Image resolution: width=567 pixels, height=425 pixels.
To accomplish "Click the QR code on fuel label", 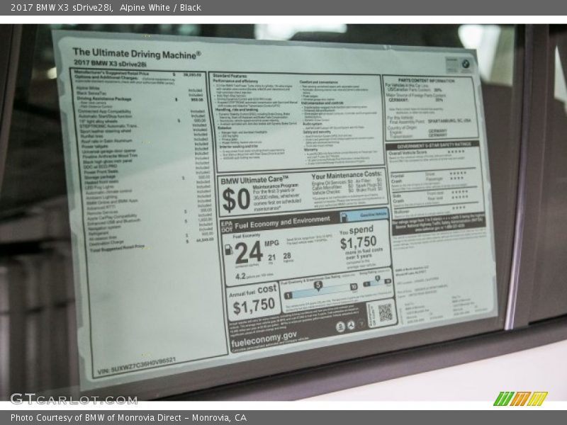I will (384, 312).
